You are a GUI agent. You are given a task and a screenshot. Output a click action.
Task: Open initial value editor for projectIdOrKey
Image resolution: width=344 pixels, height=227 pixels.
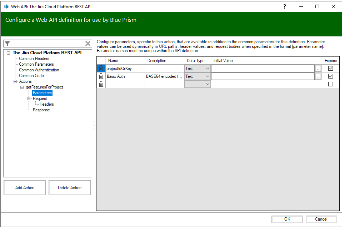pos(318,69)
